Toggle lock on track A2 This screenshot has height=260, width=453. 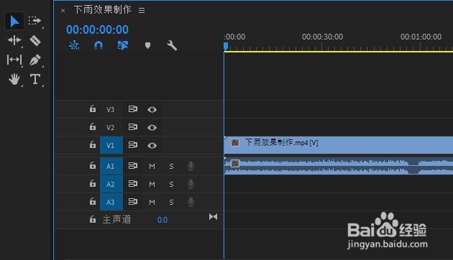point(93,184)
